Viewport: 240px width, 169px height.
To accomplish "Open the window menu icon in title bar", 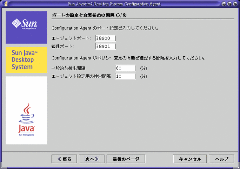I will 5,3.
